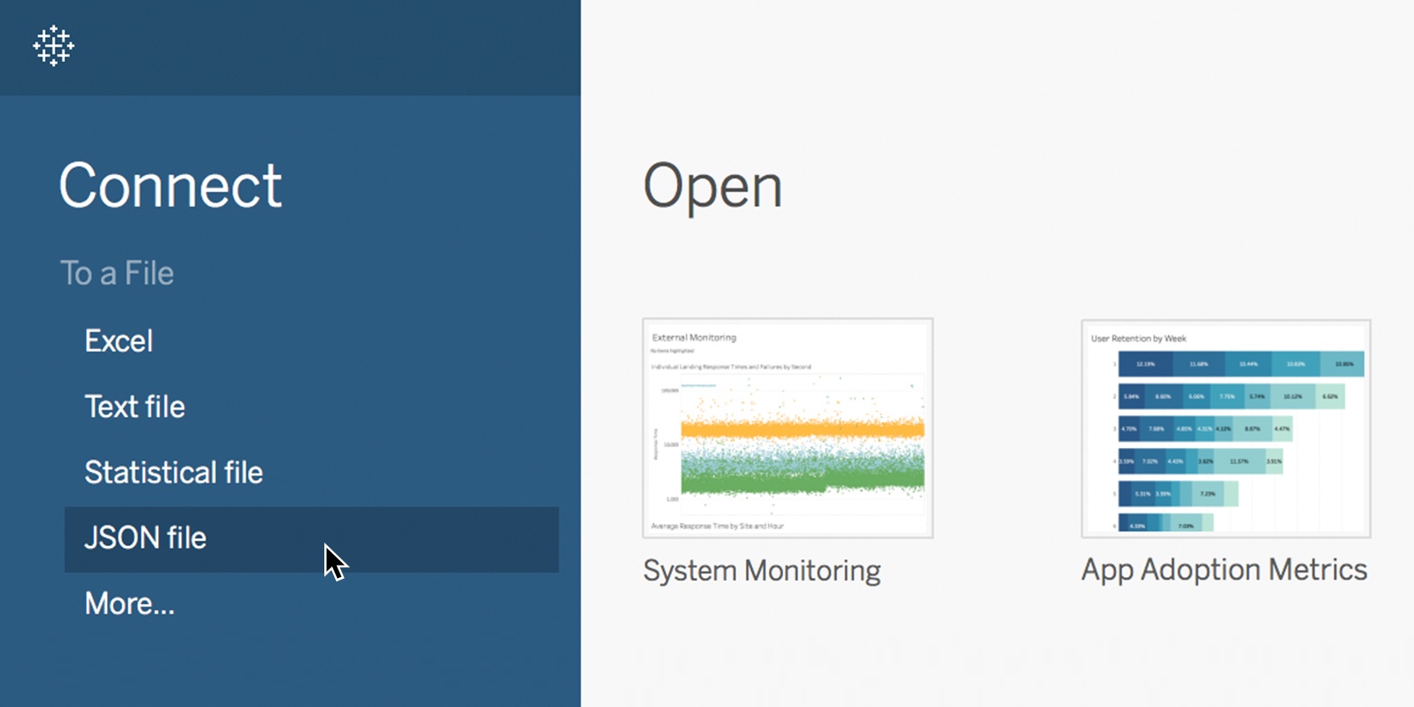Viewport: 1414px width, 707px height.
Task: Click the orange band in the scatter plot preview
Action: (x=802, y=430)
